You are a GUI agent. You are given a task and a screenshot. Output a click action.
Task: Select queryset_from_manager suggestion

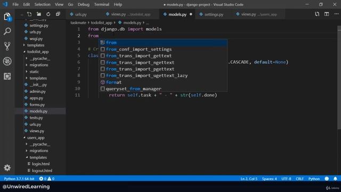164,89
